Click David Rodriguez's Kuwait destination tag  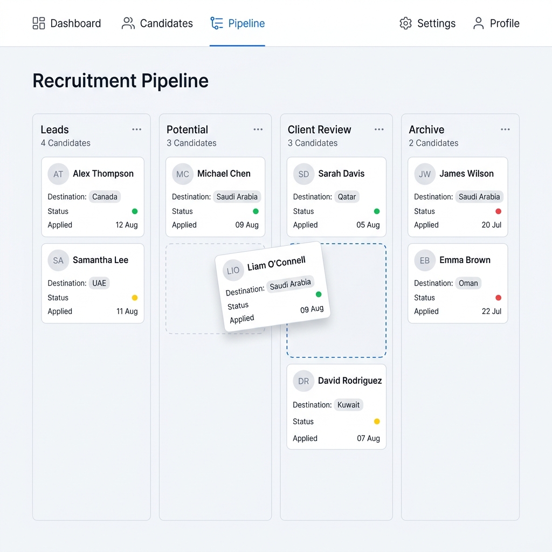pyautogui.click(x=348, y=405)
